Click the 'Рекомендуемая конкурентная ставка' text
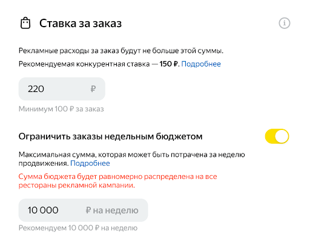Screen dimensions: 310x246 click(84, 64)
